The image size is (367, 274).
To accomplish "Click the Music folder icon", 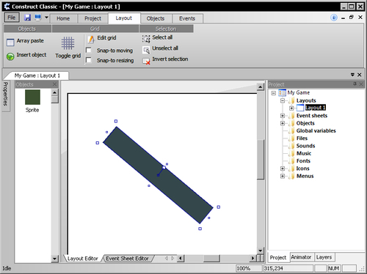I will [x=291, y=153].
